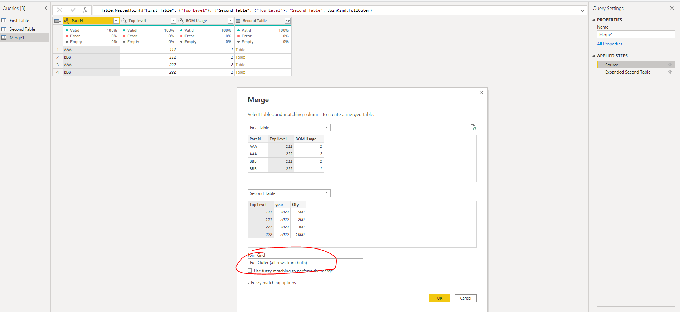Open the Join Kind dropdown
The width and height of the screenshot is (680, 312).
pos(305,262)
